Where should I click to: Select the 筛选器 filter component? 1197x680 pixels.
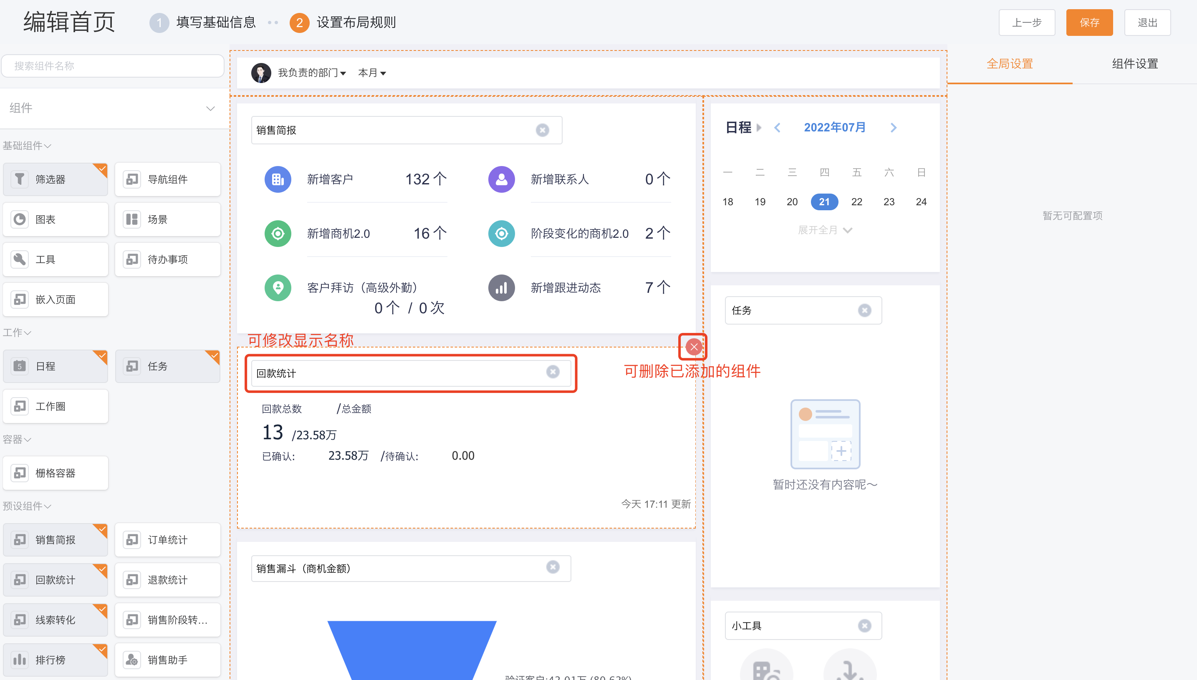(56, 179)
